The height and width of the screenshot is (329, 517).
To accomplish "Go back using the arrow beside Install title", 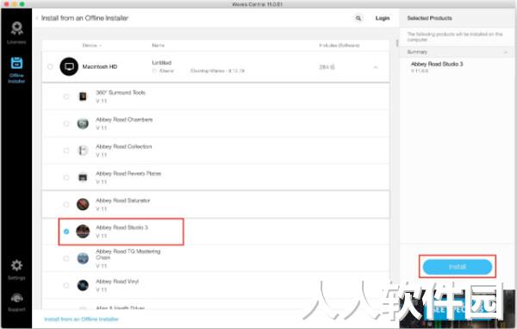I will [x=37, y=18].
